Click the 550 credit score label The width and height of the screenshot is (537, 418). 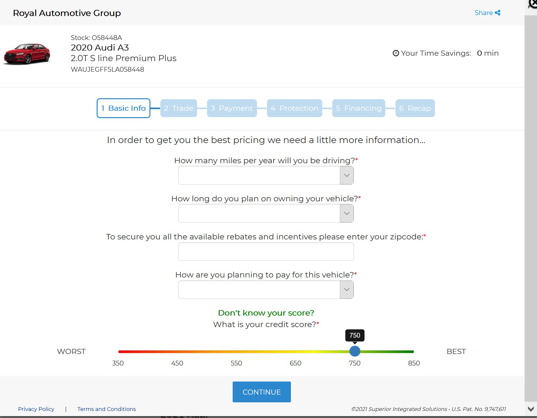(x=236, y=363)
